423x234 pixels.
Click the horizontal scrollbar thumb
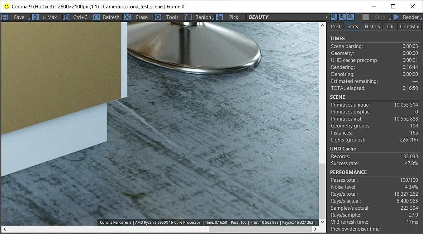[x=260, y=229]
